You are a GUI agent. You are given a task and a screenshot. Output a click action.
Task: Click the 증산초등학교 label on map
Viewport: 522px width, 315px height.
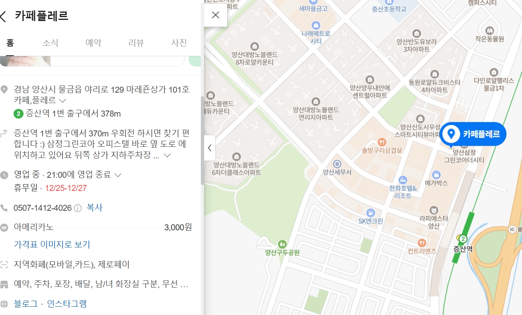pyautogui.click(x=389, y=9)
